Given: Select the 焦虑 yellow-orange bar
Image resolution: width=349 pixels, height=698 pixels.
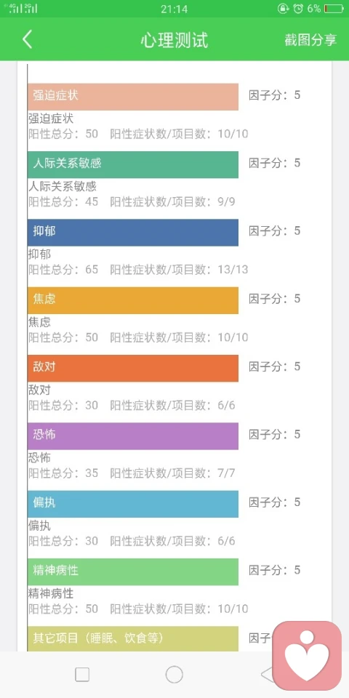Looking at the screenshot, I should (132, 300).
